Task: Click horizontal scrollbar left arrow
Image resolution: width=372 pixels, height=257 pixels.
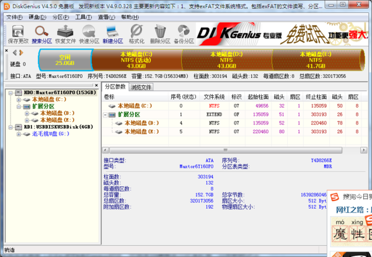Action: pyautogui.click(x=105, y=150)
